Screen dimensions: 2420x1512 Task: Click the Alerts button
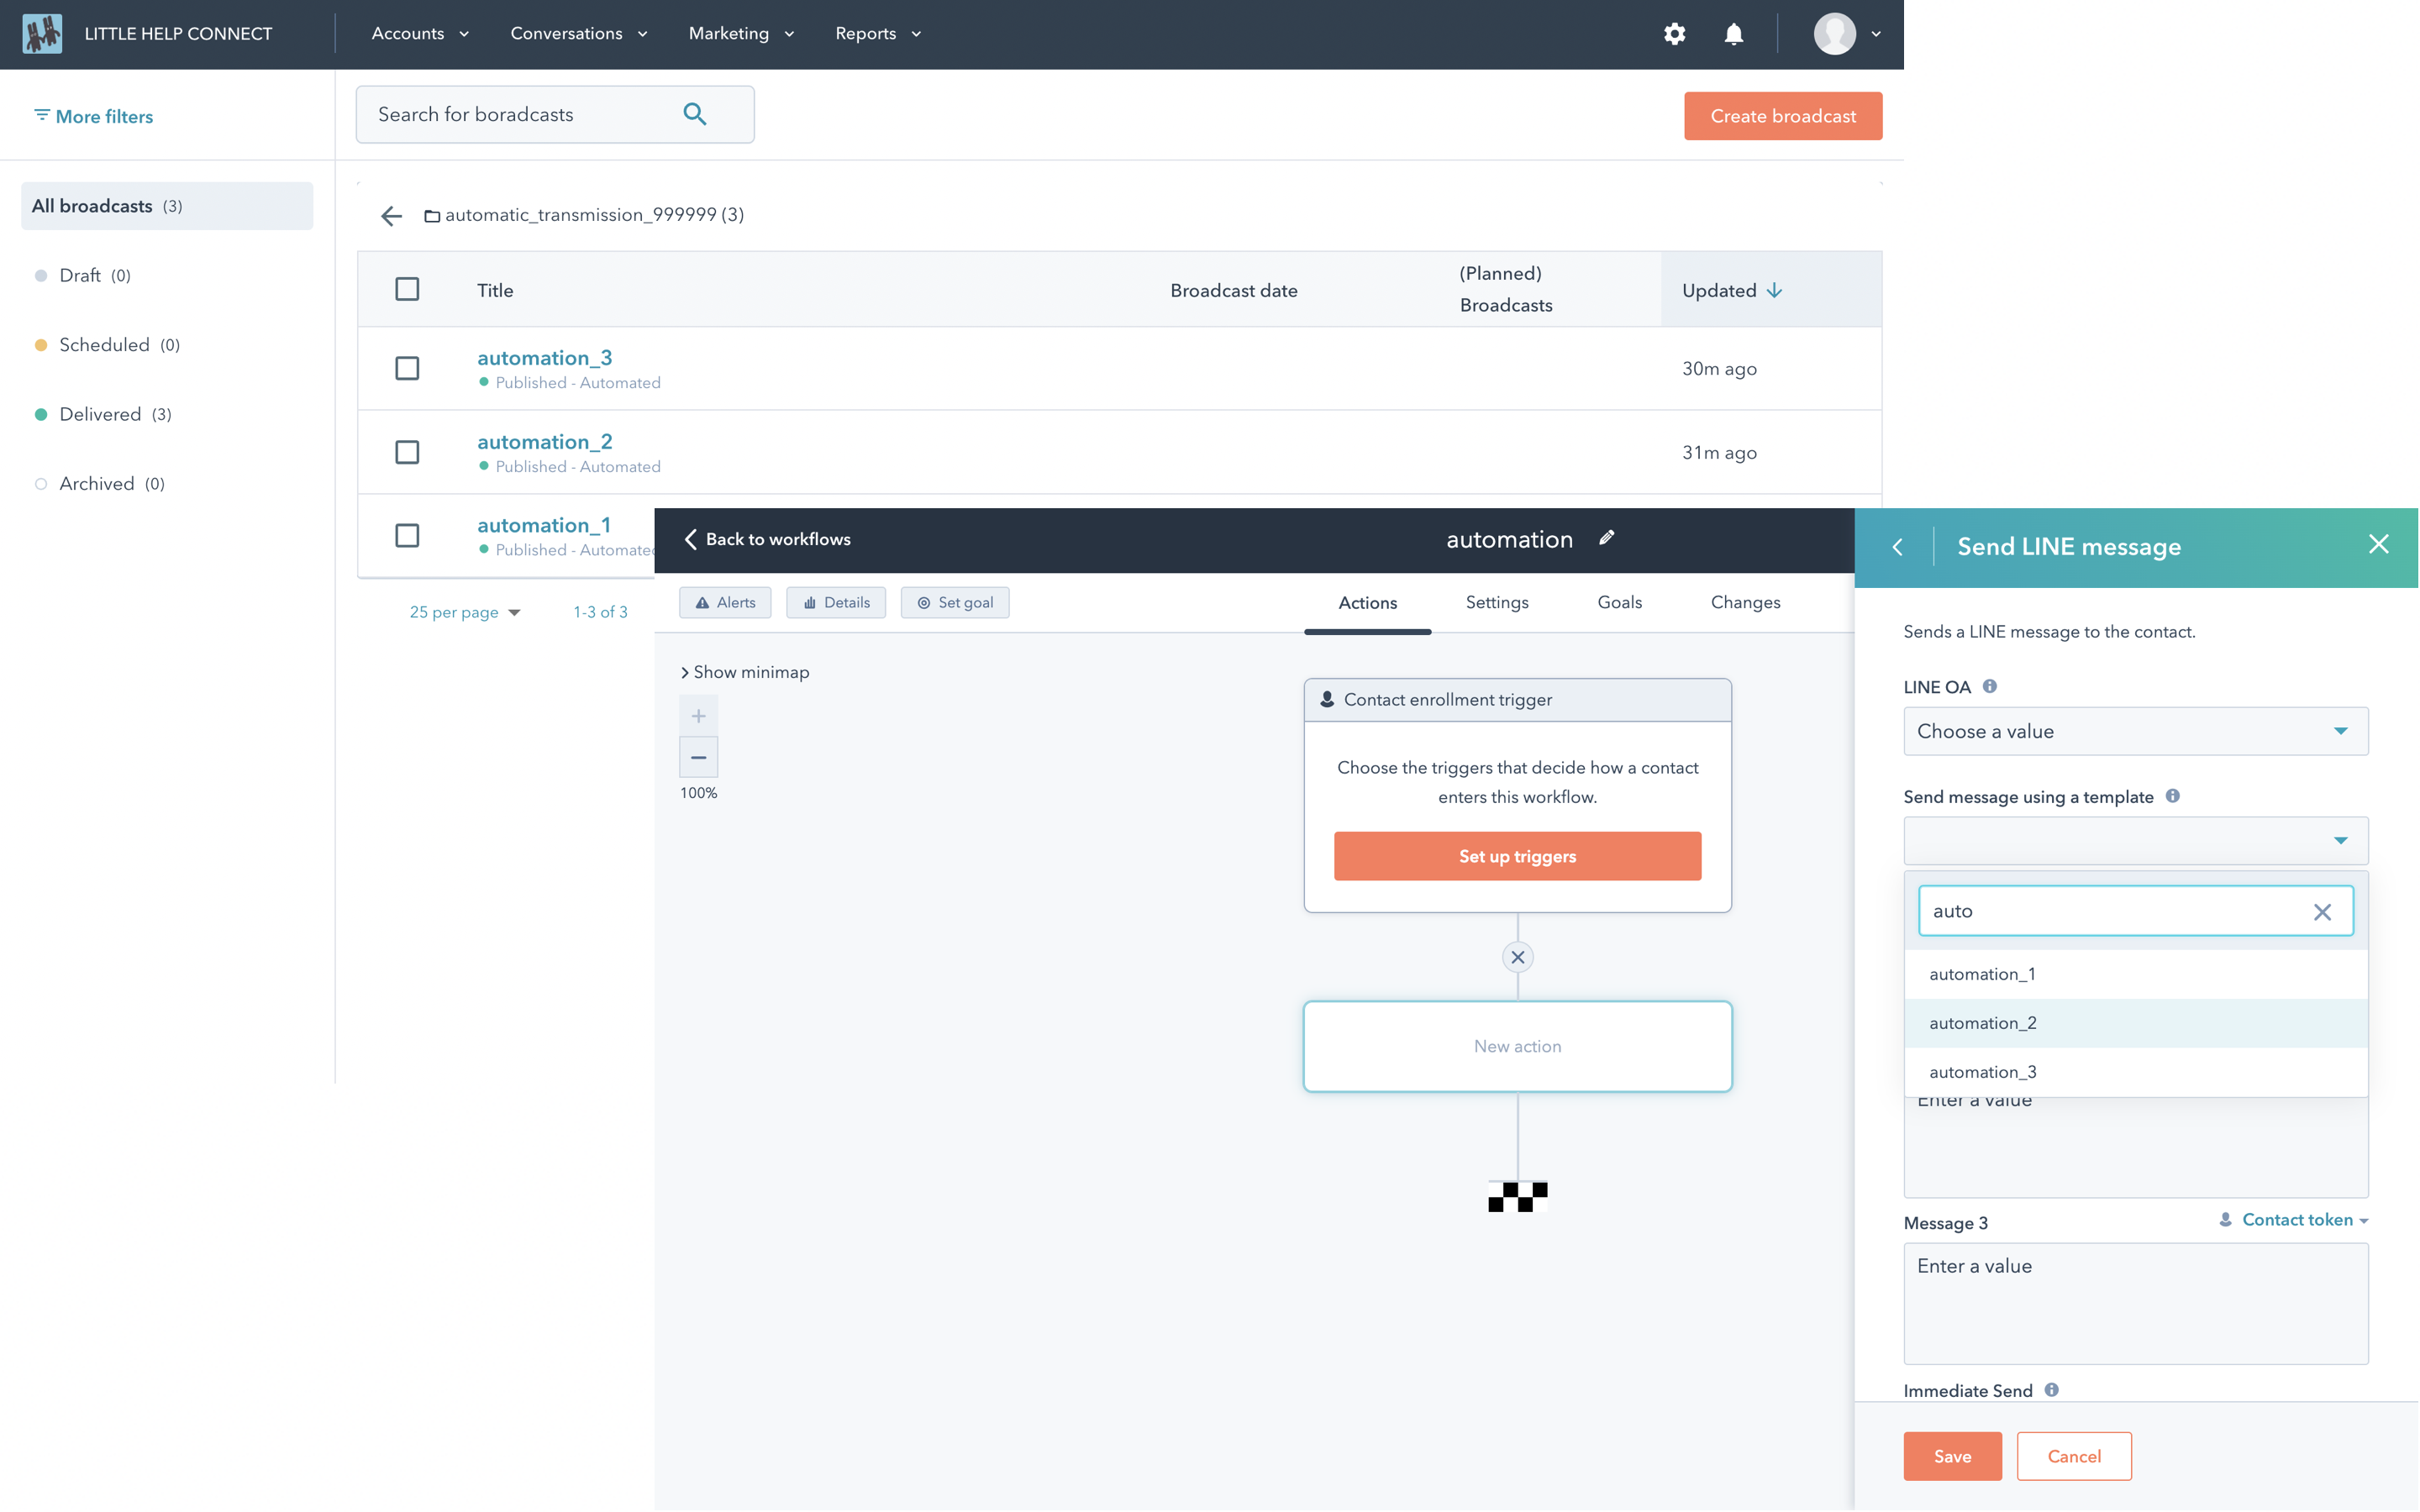[725, 602]
